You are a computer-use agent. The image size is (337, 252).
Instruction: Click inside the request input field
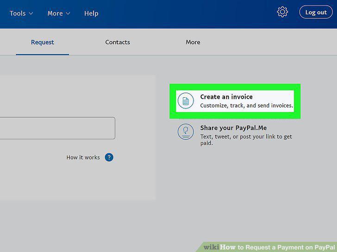57,128
